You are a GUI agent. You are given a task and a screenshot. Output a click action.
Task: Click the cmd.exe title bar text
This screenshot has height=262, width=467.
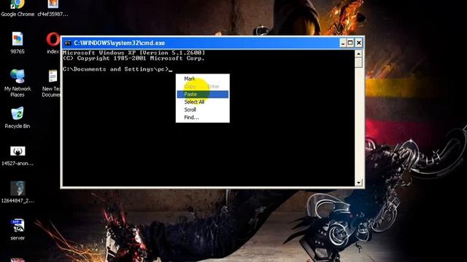pyautogui.click(x=119, y=43)
